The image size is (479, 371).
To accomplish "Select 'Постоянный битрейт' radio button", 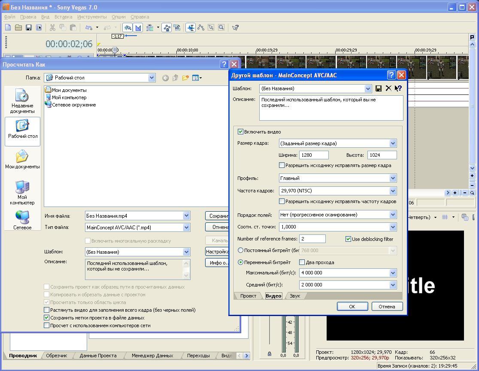I will pos(241,250).
